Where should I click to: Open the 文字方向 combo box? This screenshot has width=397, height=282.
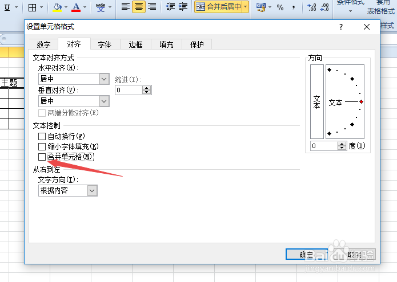[x=68, y=191]
